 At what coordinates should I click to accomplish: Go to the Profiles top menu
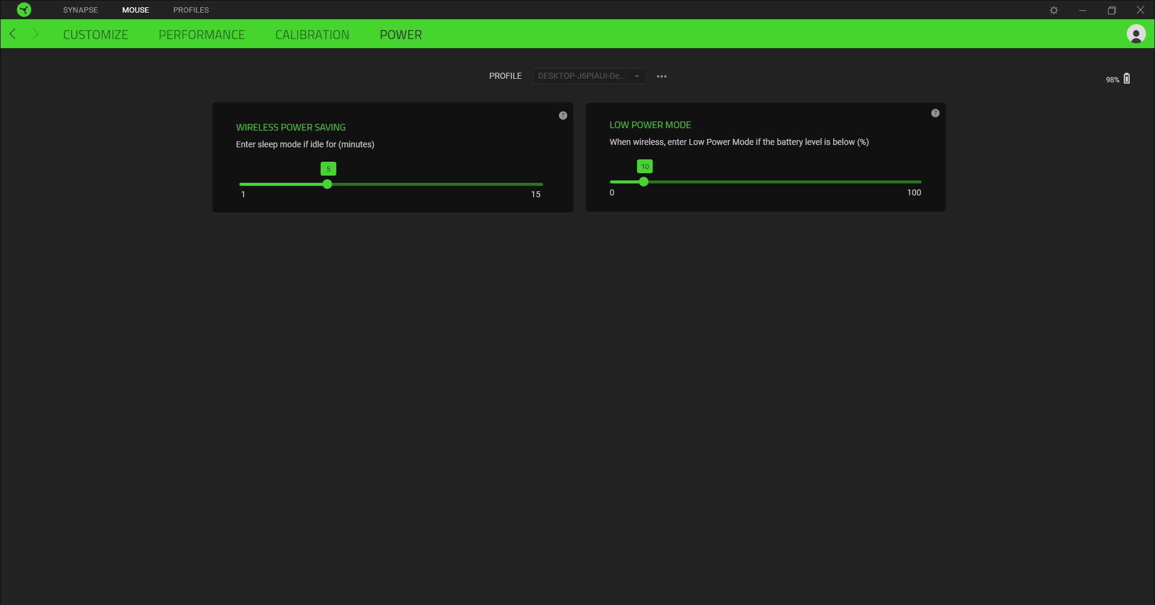pos(191,10)
